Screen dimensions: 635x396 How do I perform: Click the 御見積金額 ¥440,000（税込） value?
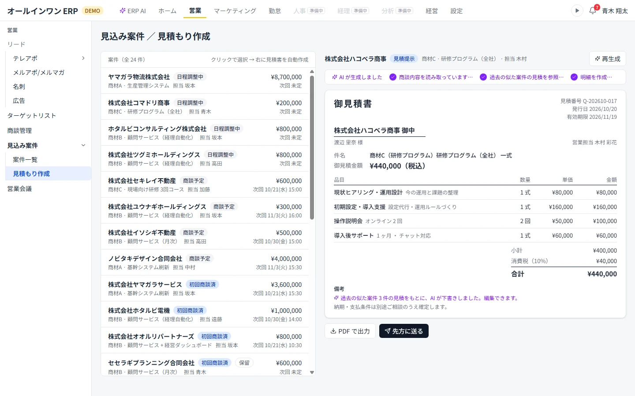[x=397, y=166]
